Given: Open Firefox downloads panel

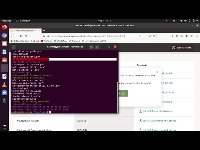Looking at the screenshot, I should (x=172, y=36).
